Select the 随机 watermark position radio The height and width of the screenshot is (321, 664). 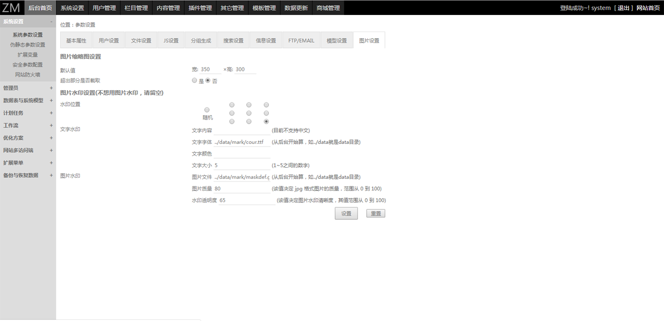[207, 110]
